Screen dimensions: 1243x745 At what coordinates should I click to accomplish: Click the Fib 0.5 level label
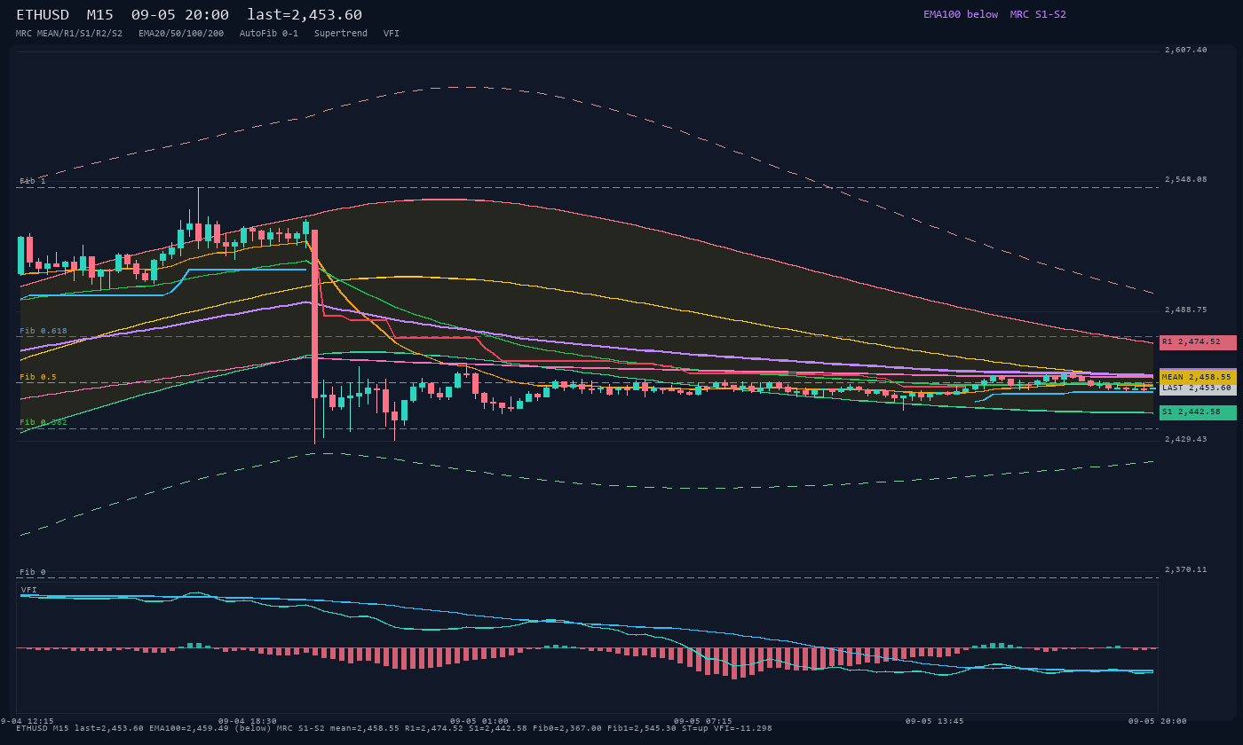click(38, 377)
